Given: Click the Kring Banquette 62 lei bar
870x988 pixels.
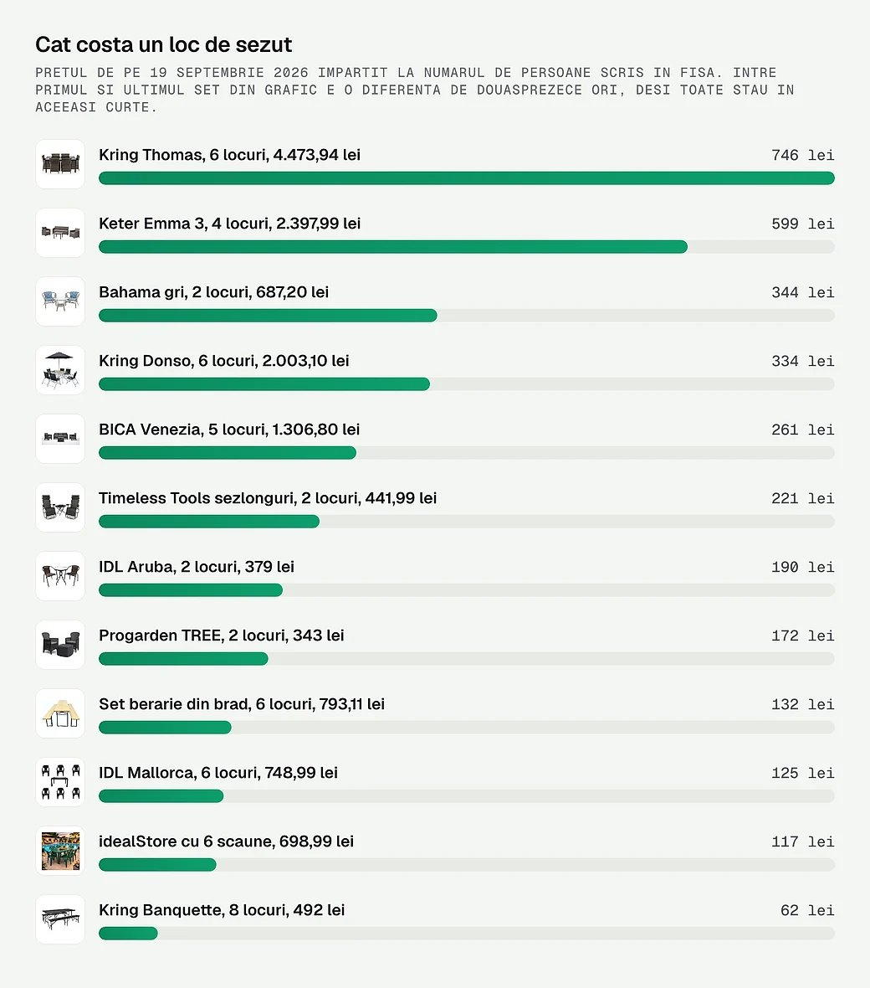Looking at the screenshot, I should [x=467, y=934].
